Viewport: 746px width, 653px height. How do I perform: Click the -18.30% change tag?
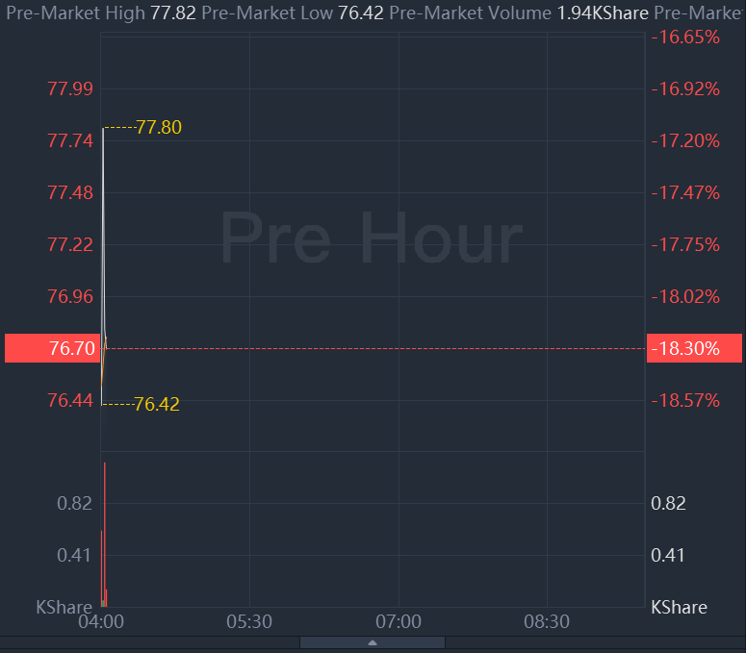695,348
